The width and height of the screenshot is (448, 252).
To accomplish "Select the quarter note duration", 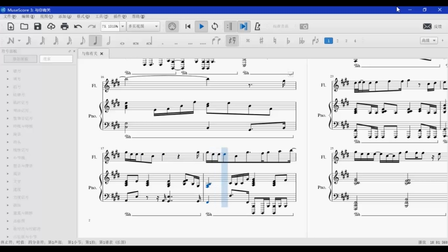I will 95,41.
